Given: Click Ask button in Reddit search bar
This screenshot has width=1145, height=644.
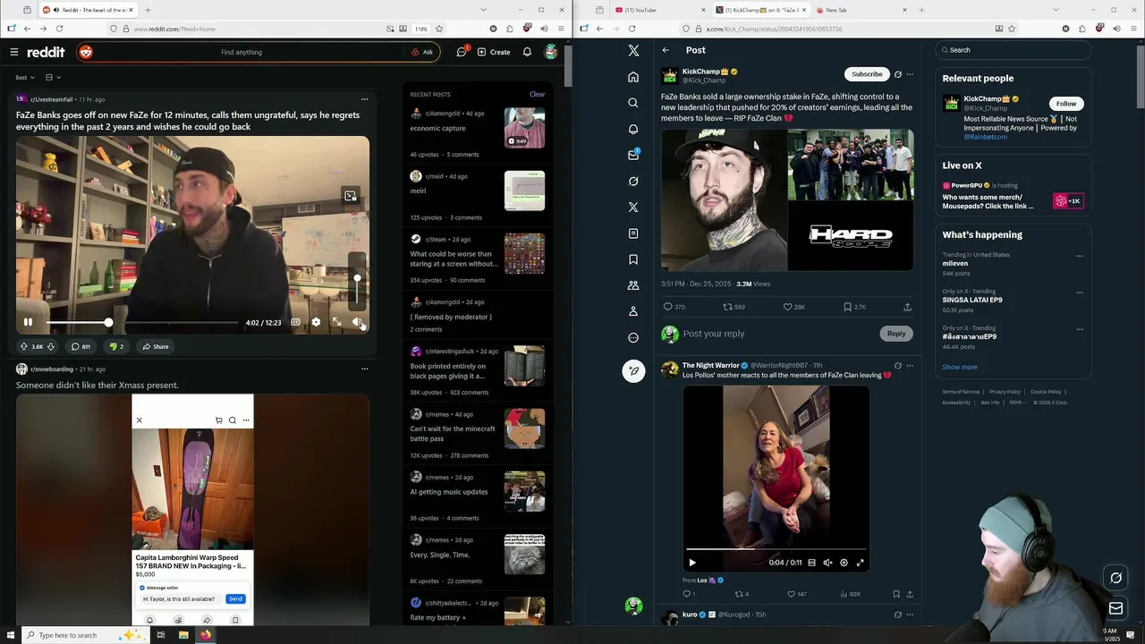Looking at the screenshot, I should pyautogui.click(x=422, y=52).
